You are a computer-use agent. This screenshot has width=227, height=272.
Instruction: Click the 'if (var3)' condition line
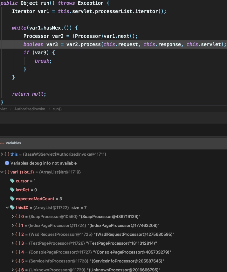(x=39, y=52)
